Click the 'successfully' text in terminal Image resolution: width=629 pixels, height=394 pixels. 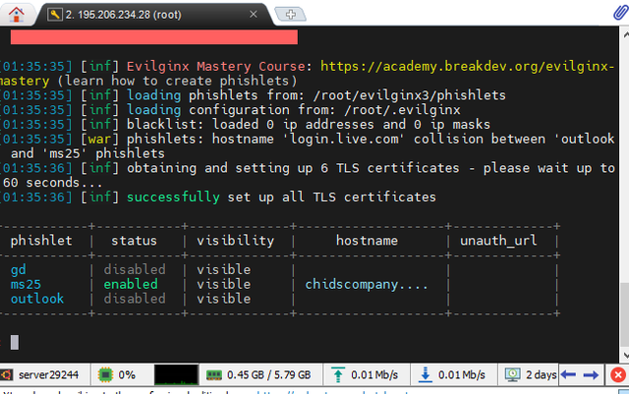point(173,197)
